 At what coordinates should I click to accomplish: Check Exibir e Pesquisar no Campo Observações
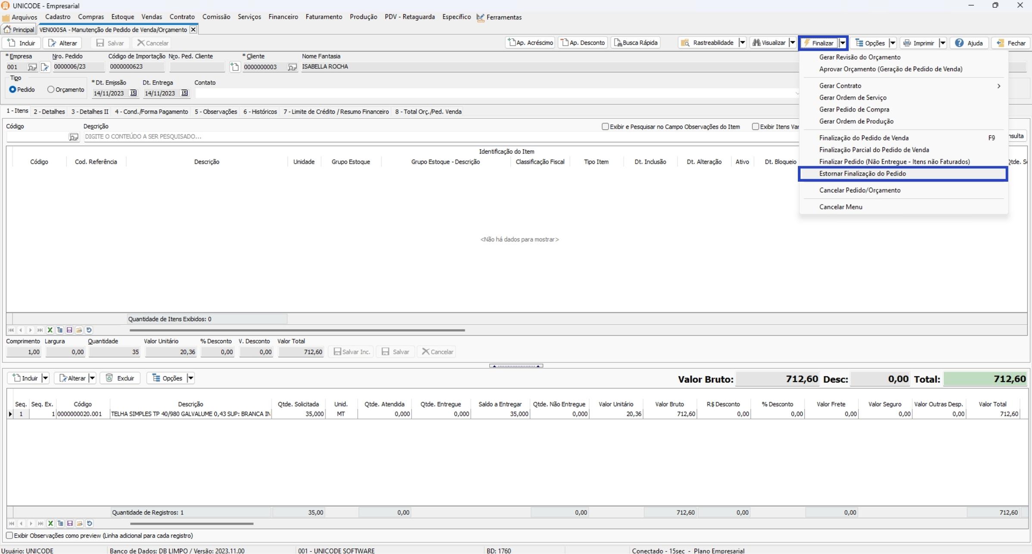[x=605, y=127]
